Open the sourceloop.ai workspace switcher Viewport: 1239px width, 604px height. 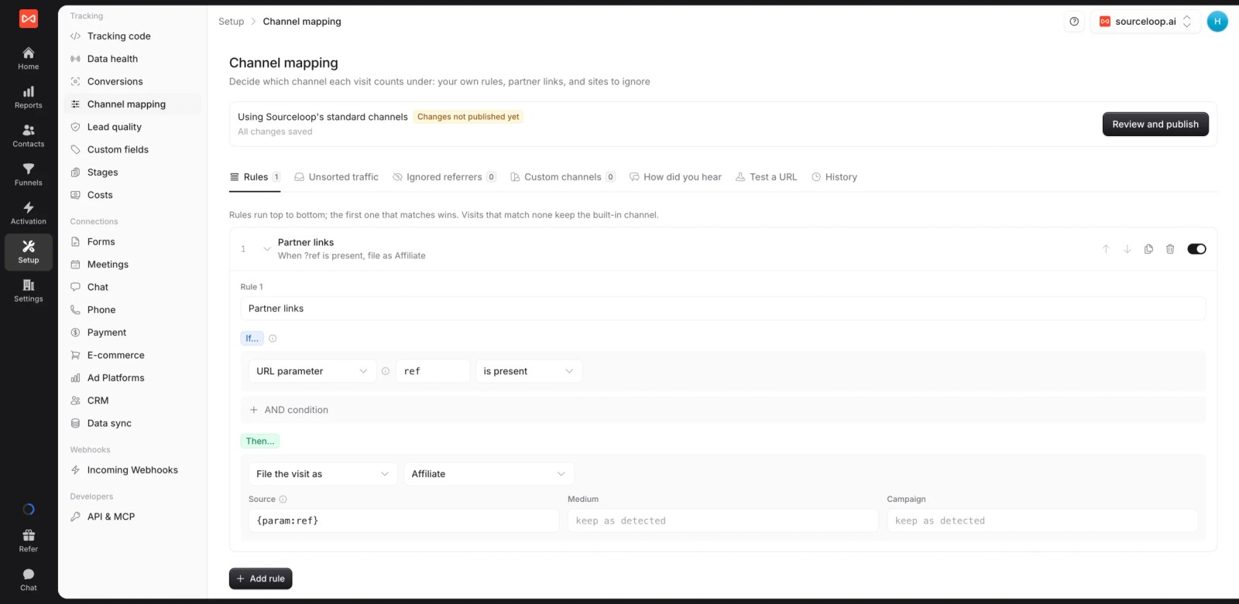1145,22
